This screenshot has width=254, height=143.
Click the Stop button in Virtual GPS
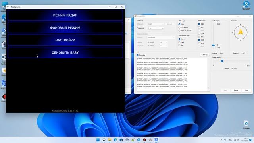(246, 90)
